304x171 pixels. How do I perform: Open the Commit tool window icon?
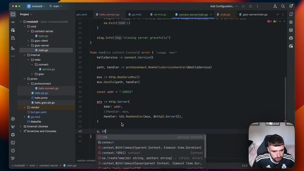[x=13, y=22]
